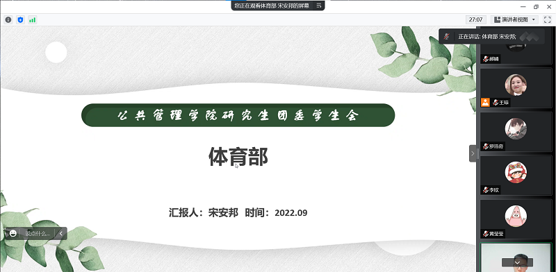
Task: Click the muted mic icon next to 黄莹莹
Action: (x=485, y=234)
